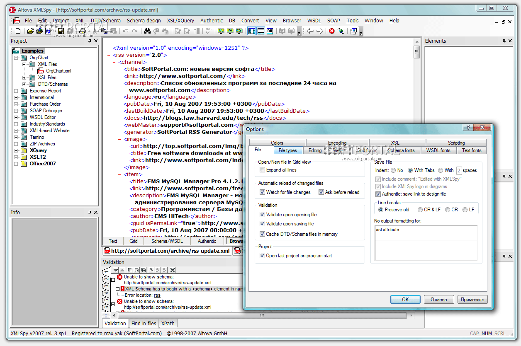Image resolution: width=521 pixels, height=346 pixels.
Task: Expand the Expense Report project folder
Action: (16, 91)
